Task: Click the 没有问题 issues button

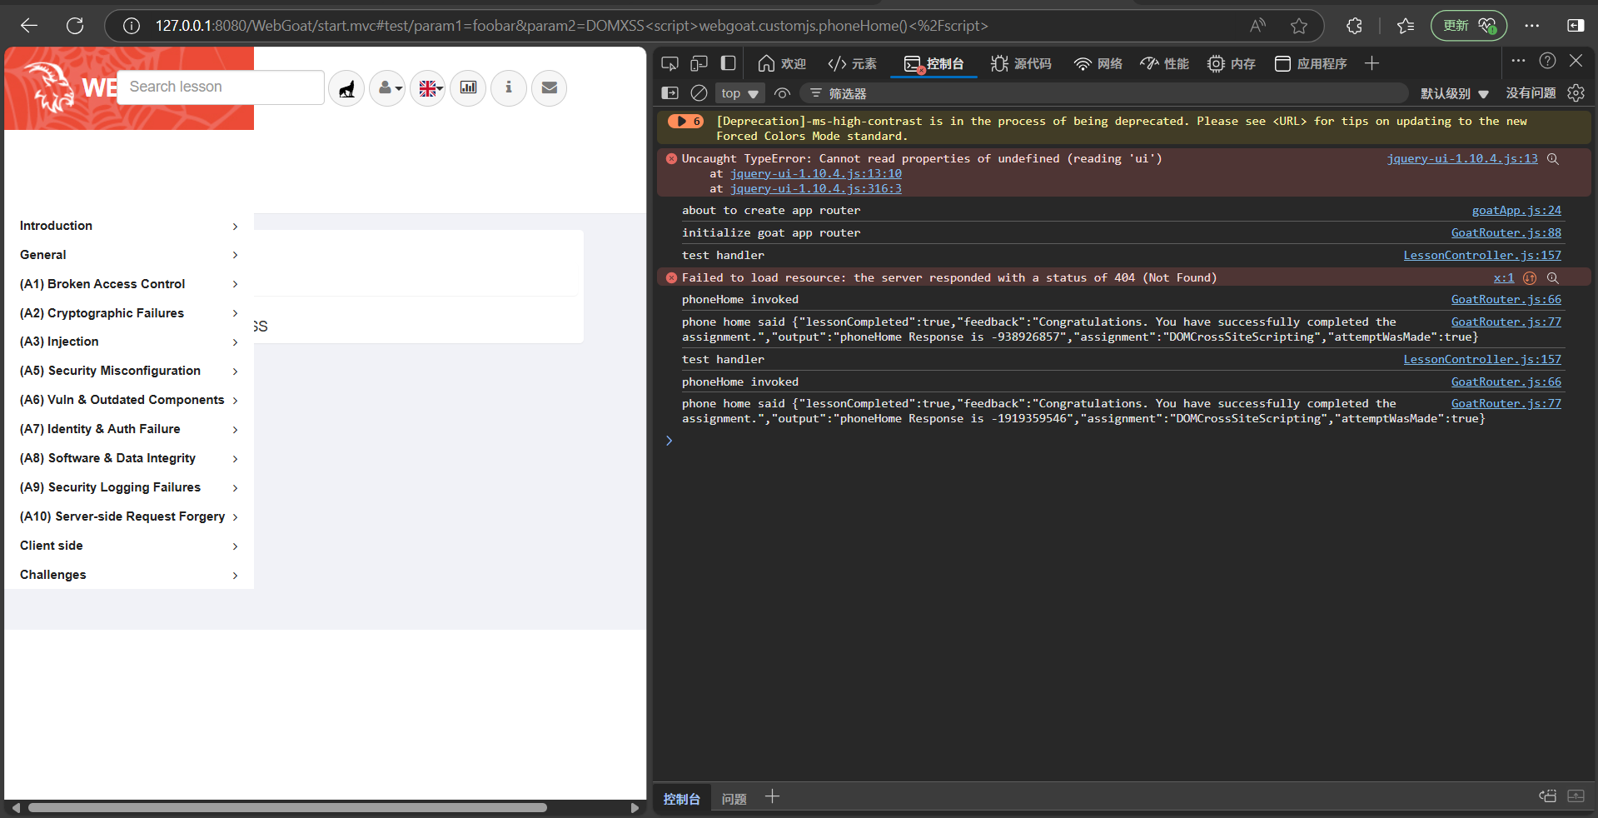Action: [1531, 93]
